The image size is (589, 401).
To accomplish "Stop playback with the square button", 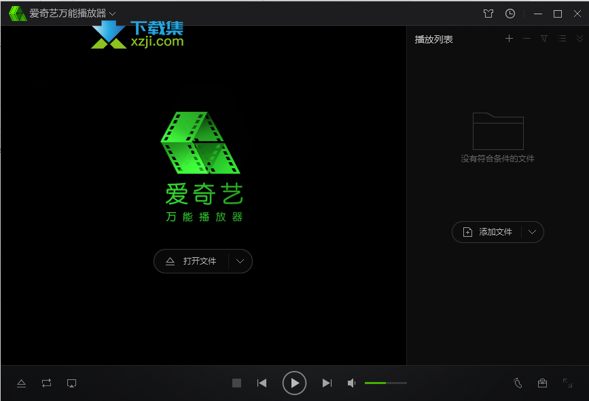I will pyautogui.click(x=236, y=383).
